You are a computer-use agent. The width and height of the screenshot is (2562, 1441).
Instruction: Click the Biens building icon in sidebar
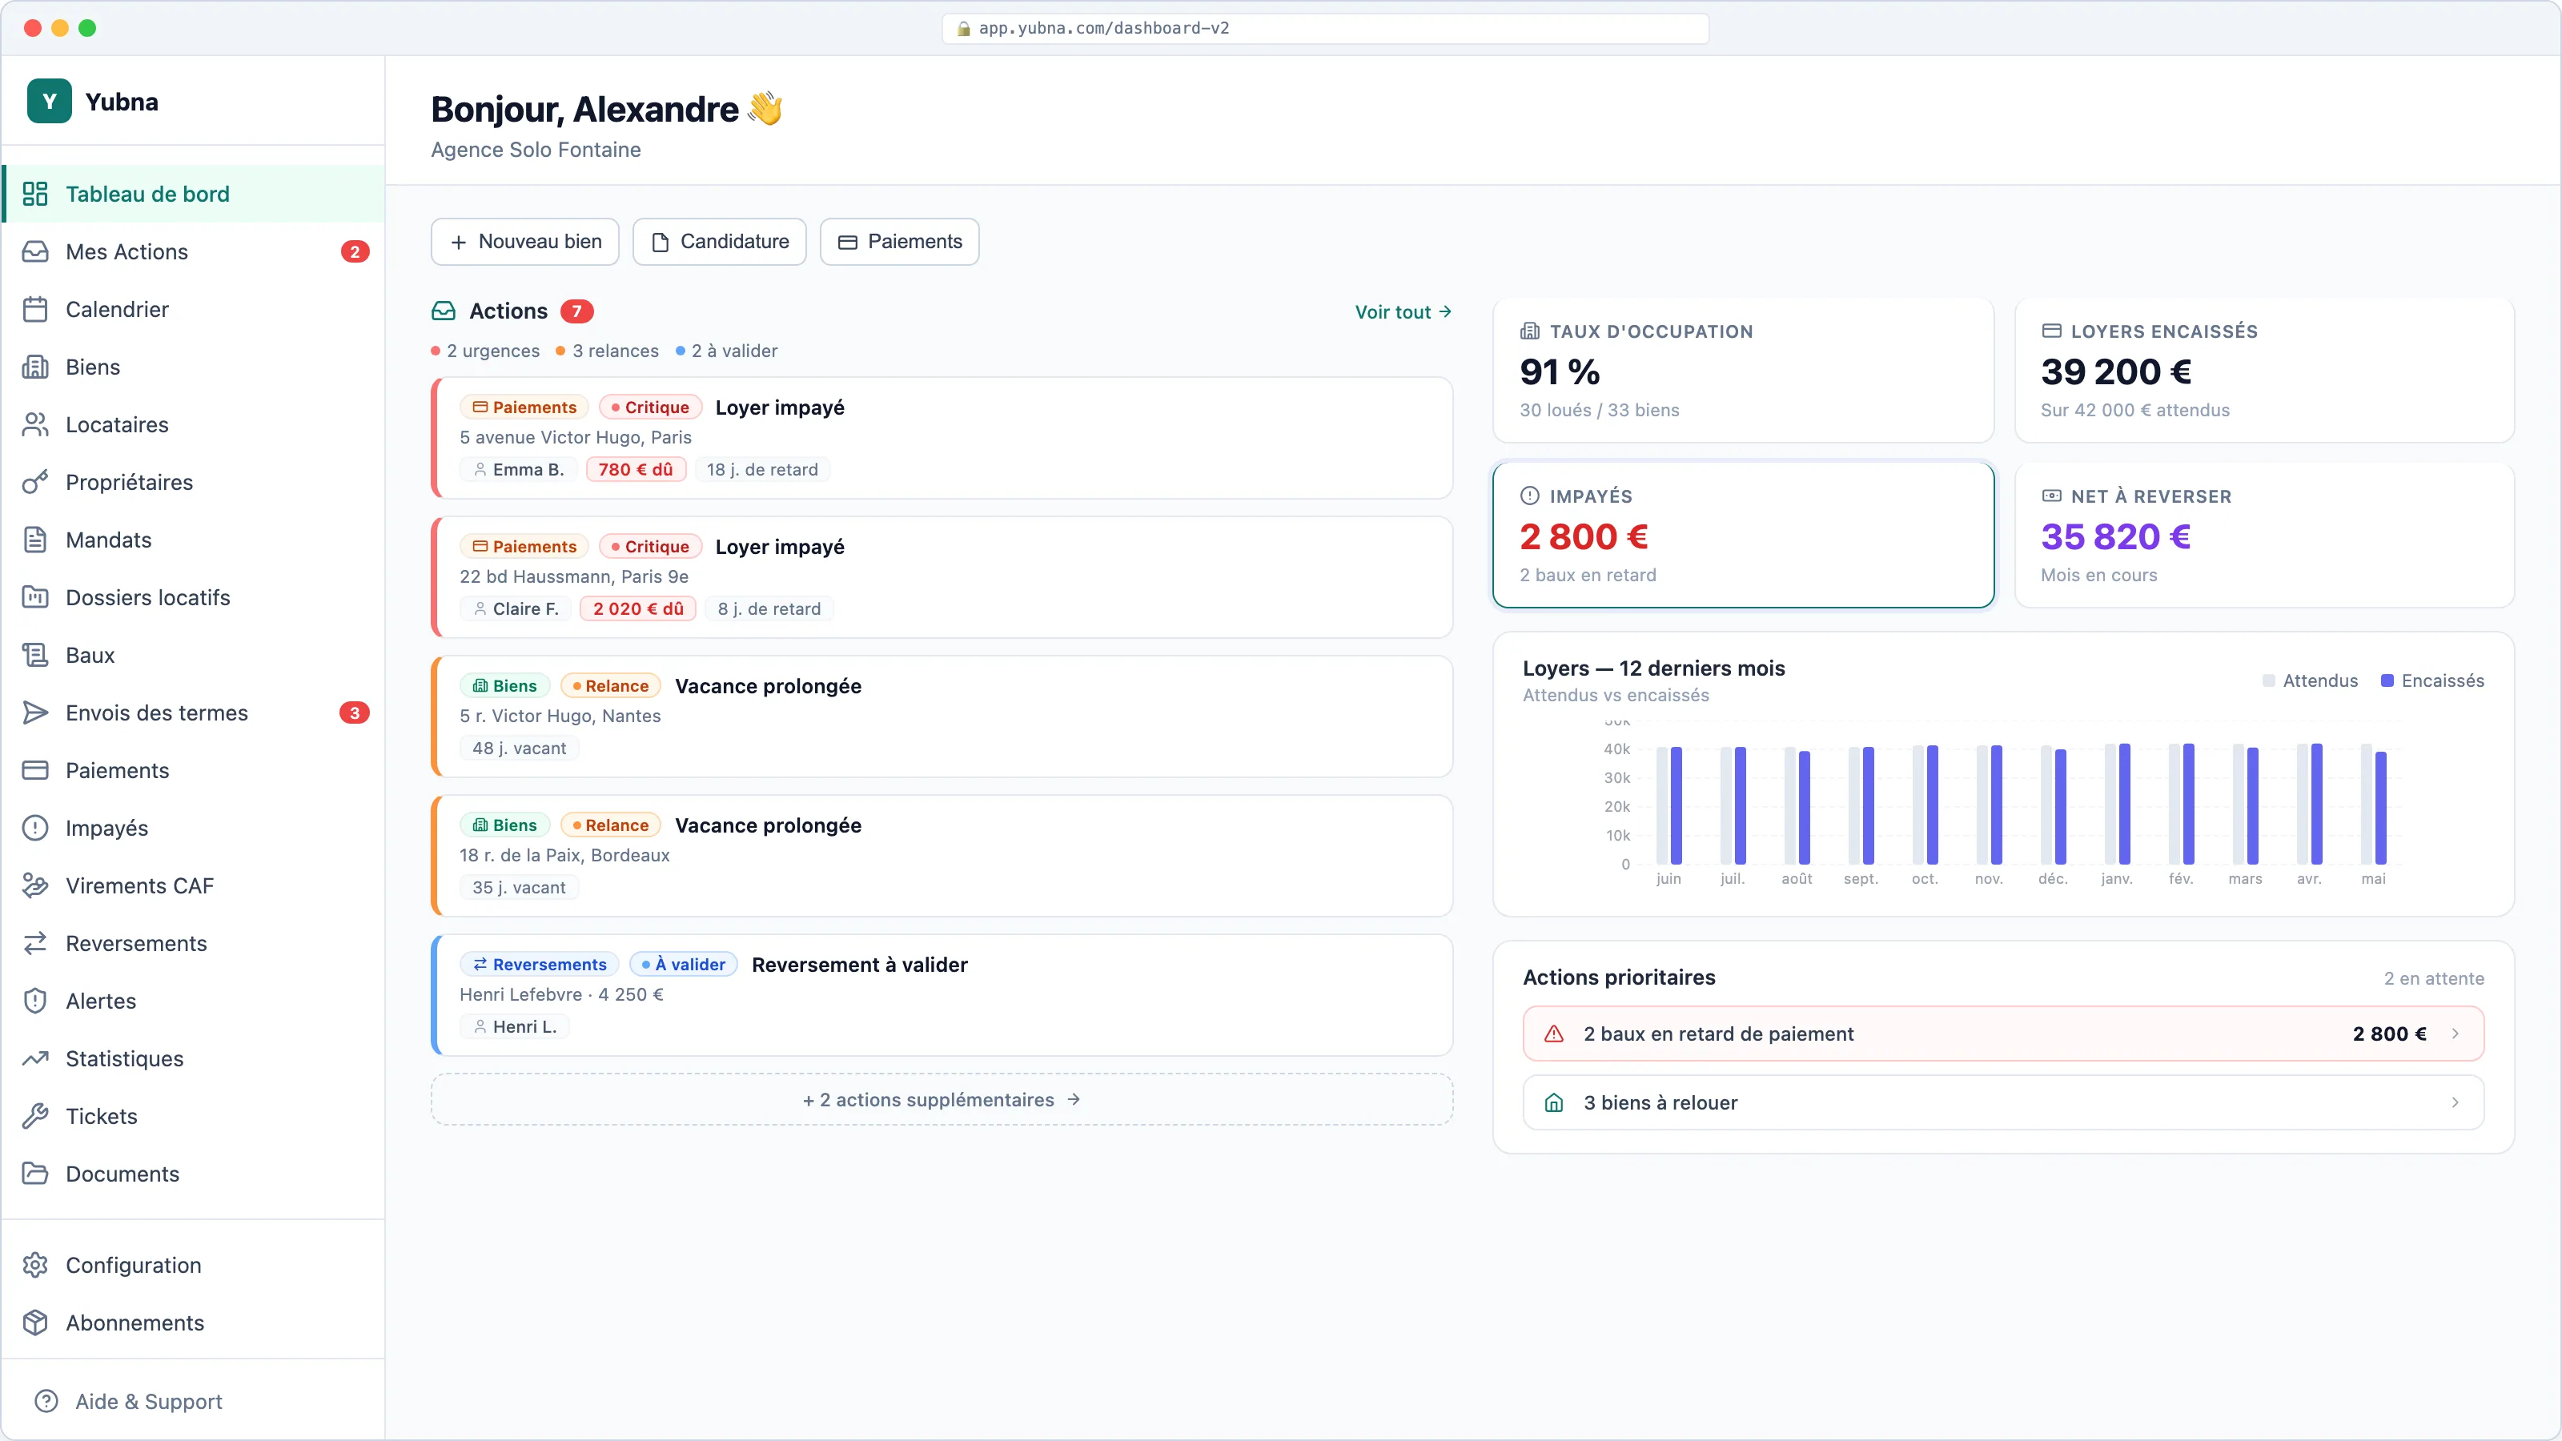36,367
